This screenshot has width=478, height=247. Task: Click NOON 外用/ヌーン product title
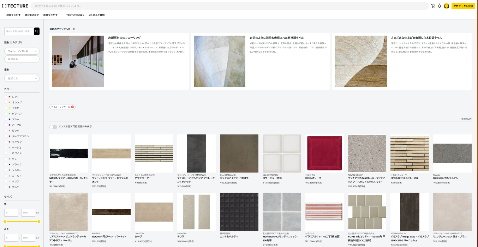pos(109,236)
